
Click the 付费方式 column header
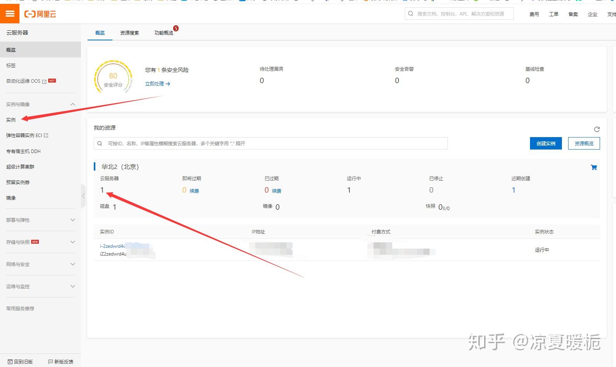(x=381, y=231)
